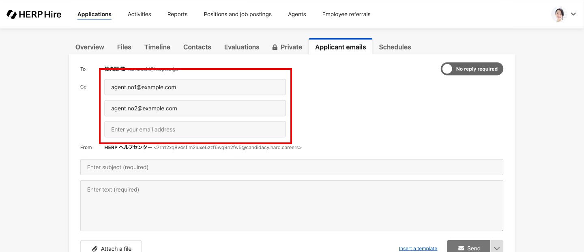Image resolution: width=584 pixels, height=252 pixels.
Task: Click the email body text area
Action: pos(292,206)
